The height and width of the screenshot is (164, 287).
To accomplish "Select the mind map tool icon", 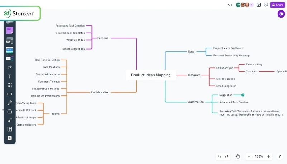I will coord(10,58).
